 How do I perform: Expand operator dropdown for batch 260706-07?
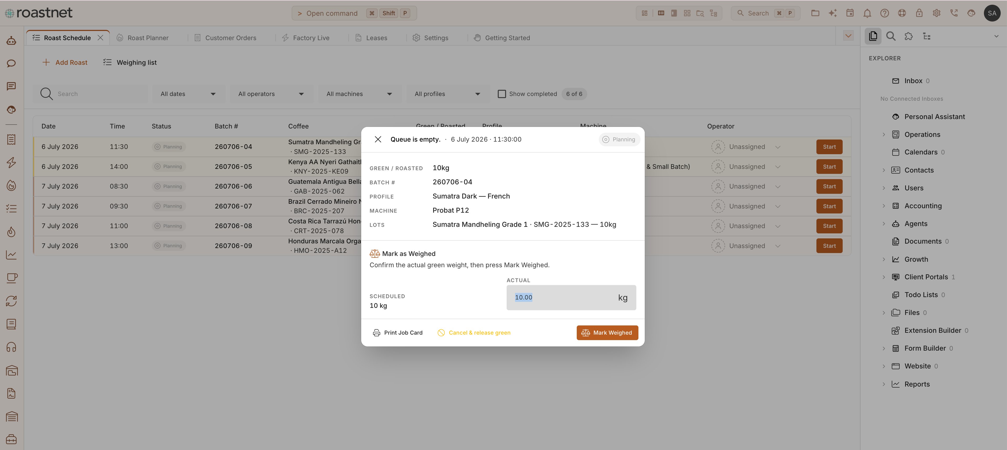(x=778, y=206)
